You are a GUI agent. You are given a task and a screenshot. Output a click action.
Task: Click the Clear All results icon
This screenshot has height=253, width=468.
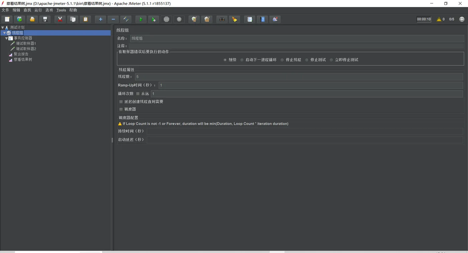pyautogui.click(x=207, y=19)
